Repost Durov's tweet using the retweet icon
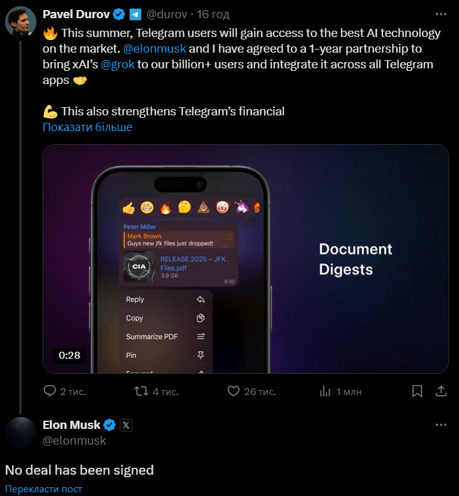Viewport: 459px width, 496px height. point(141,391)
